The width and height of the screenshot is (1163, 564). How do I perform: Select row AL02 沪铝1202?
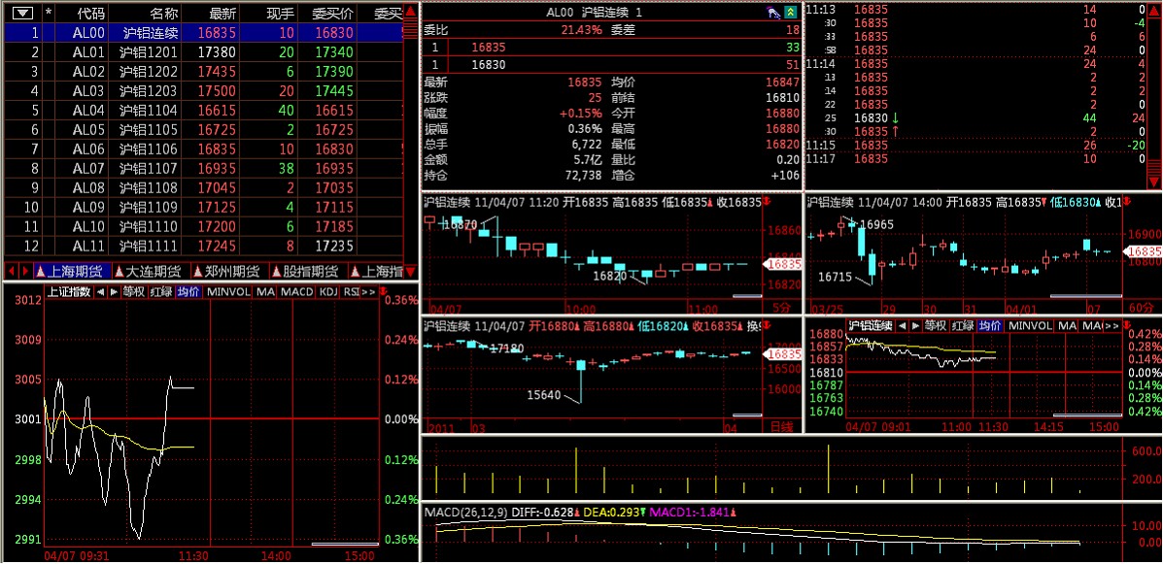click(x=203, y=71)
